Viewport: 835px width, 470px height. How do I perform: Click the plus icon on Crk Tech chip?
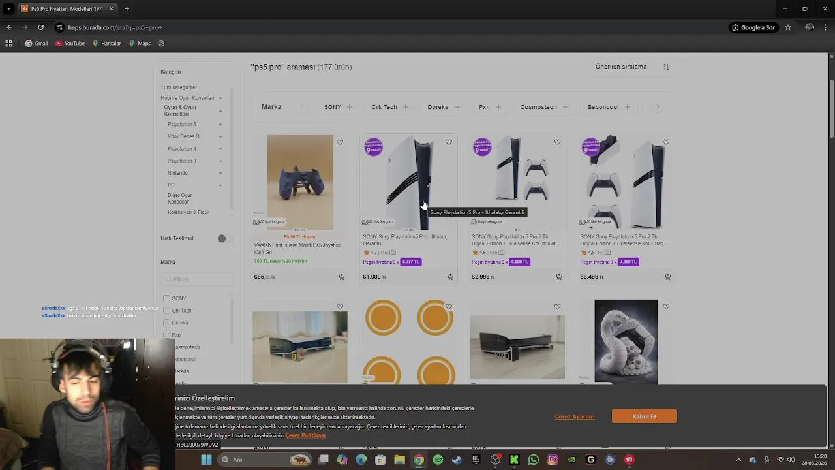406,107
